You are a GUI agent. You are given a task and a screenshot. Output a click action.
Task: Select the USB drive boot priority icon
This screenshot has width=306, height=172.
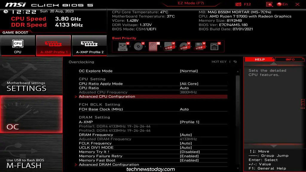[123, 47]
